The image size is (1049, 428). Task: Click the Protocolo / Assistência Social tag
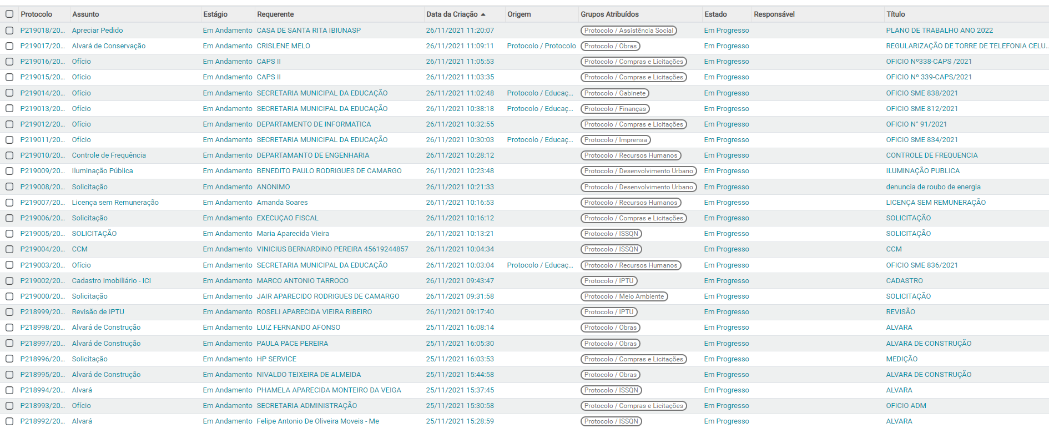pos(628,31)
